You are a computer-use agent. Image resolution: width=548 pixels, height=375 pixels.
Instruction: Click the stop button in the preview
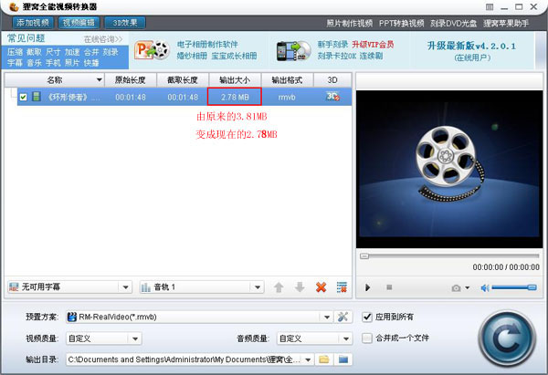click(389, 287)
